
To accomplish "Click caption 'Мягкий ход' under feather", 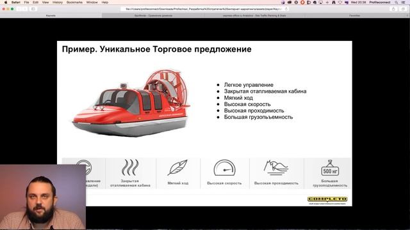I will click(178, 183).
